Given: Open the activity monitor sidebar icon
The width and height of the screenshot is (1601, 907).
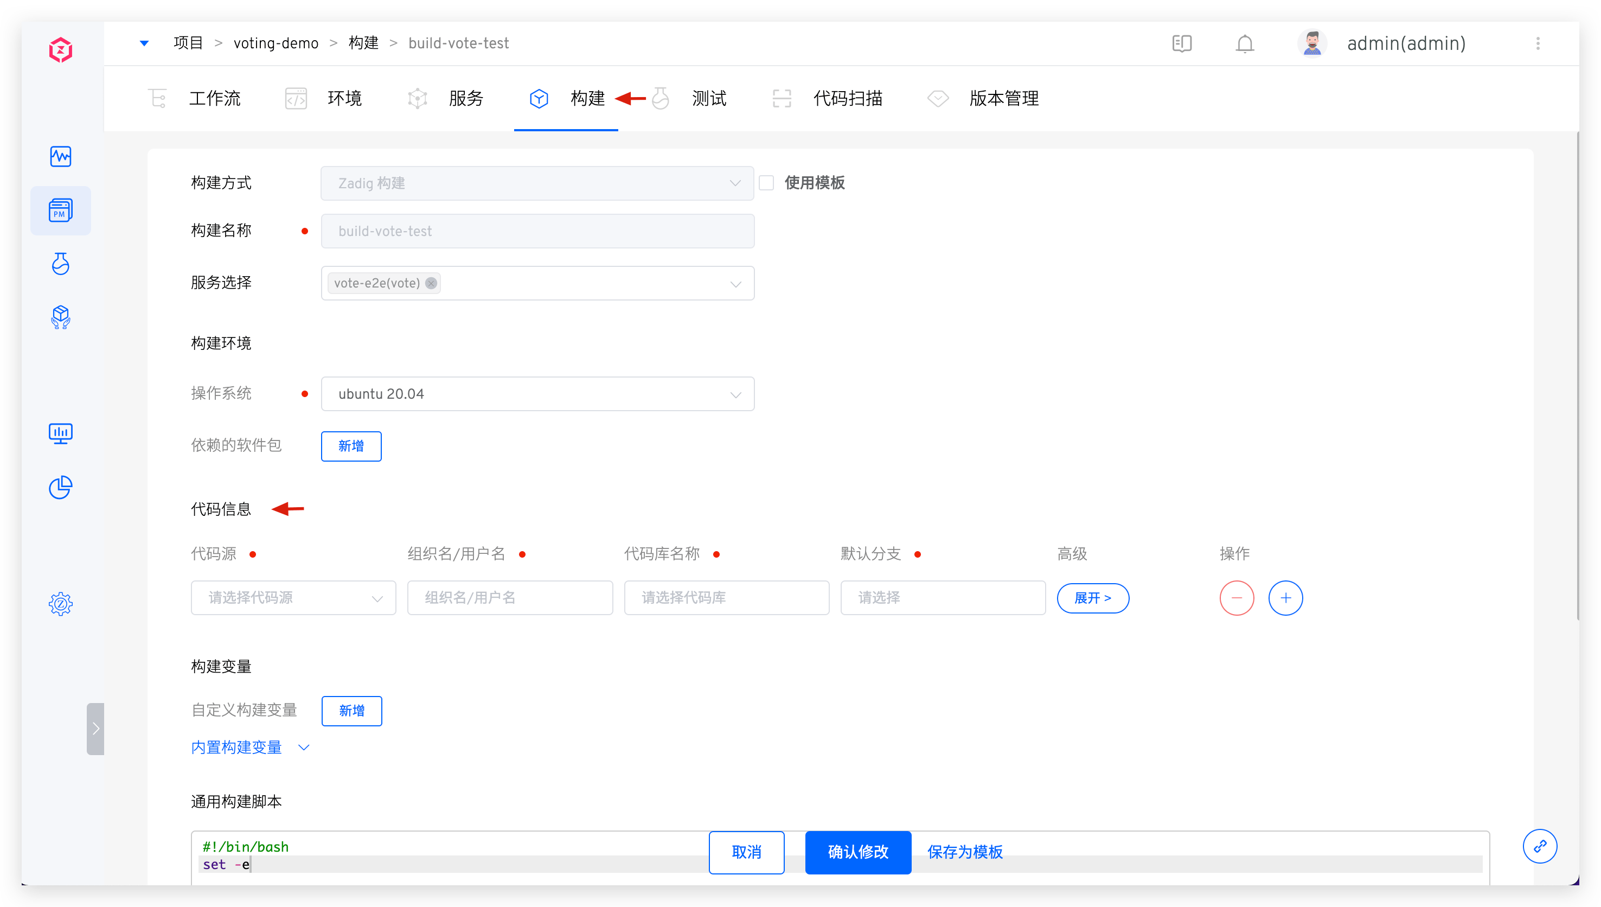Looking at the screenshot, I should (60, 156).
